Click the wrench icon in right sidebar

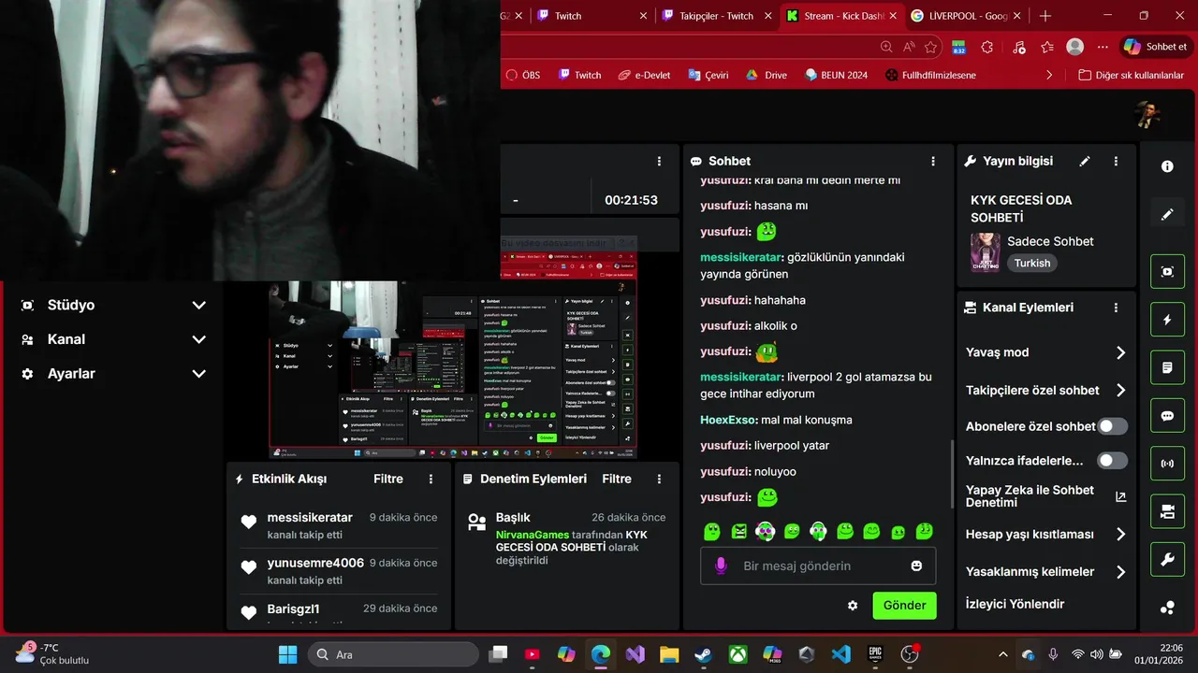(x=1167, y=560)
